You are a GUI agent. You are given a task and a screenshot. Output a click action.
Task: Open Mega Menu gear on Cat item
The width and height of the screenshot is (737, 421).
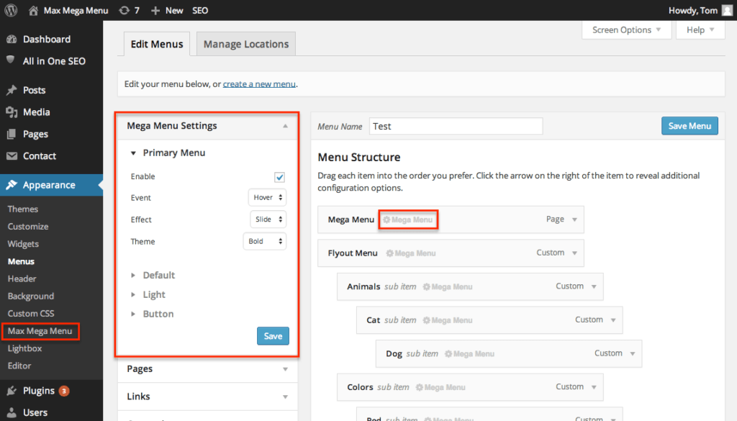(x=447, y=320)
